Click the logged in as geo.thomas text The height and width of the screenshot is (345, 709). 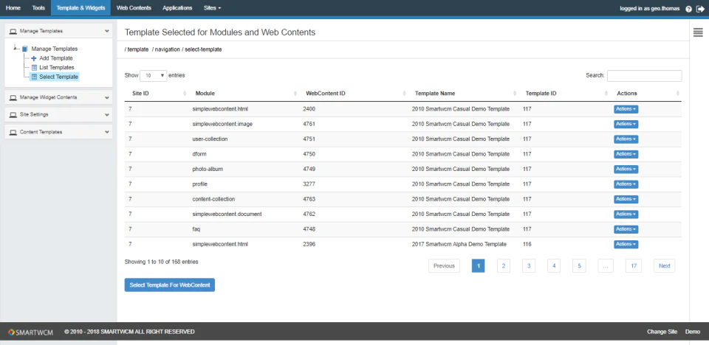649,9
